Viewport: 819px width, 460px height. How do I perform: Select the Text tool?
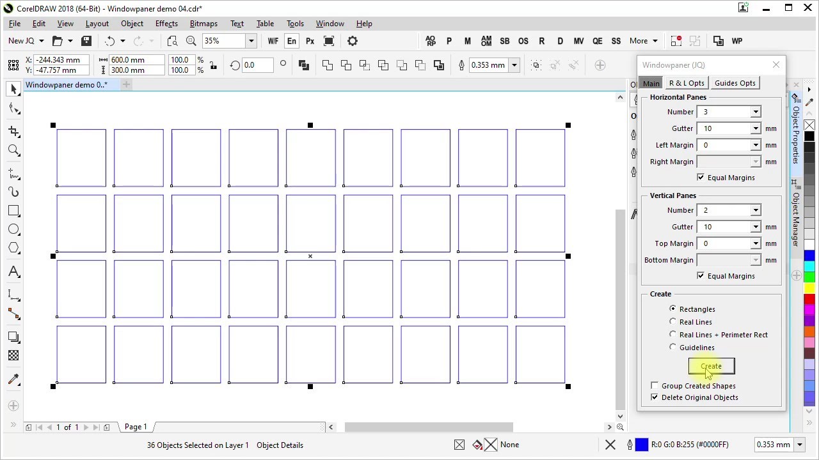coord(13,272)
